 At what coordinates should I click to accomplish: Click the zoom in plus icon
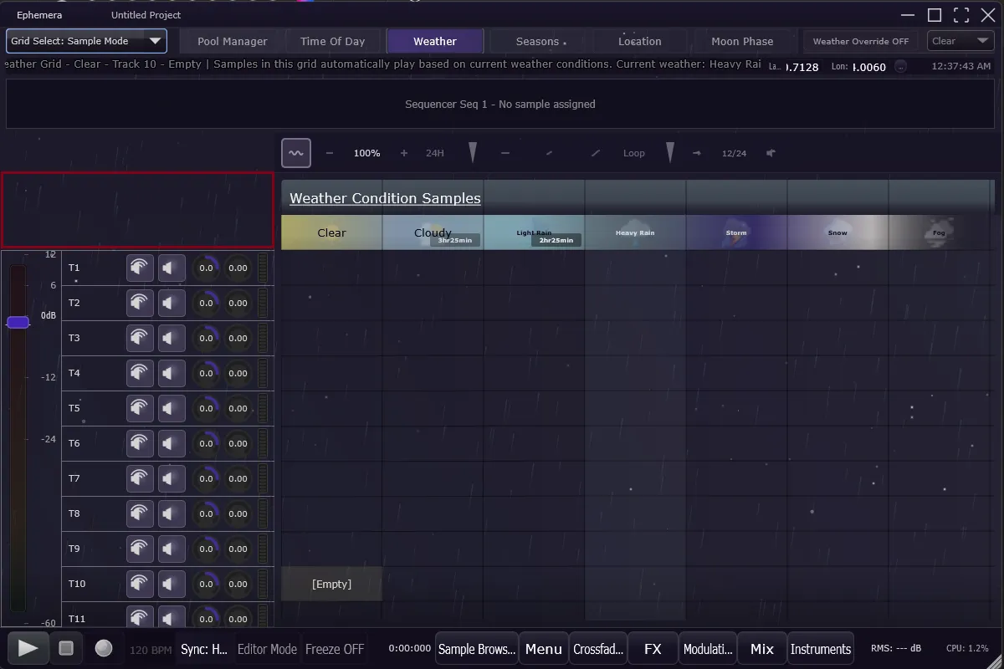(x=404, y=153)
